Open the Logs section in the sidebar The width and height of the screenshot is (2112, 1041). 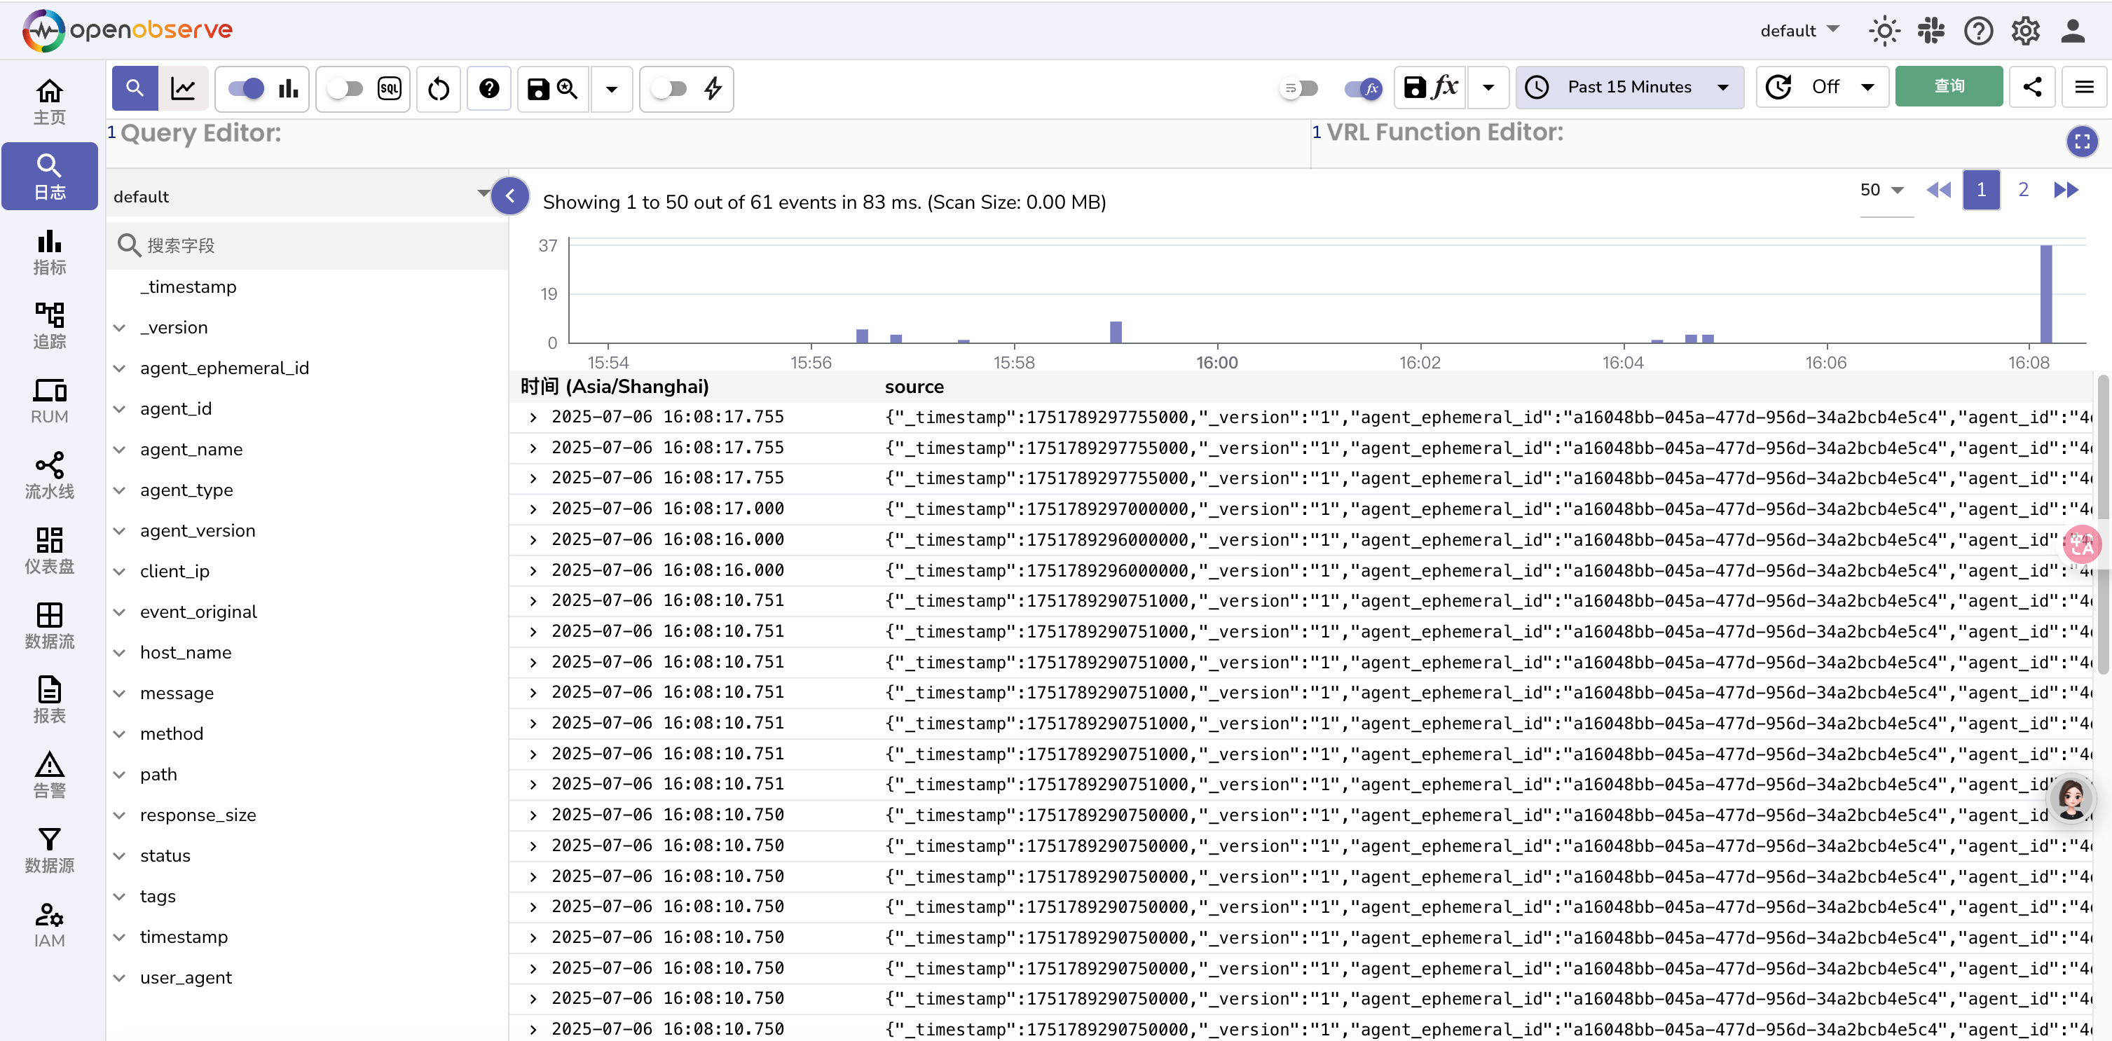click(50, 177)
